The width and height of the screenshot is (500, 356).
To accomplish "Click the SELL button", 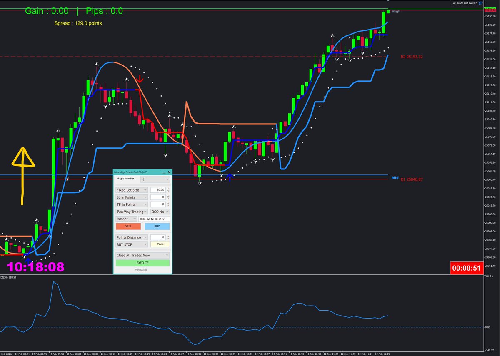I will (x=128, y=226).
